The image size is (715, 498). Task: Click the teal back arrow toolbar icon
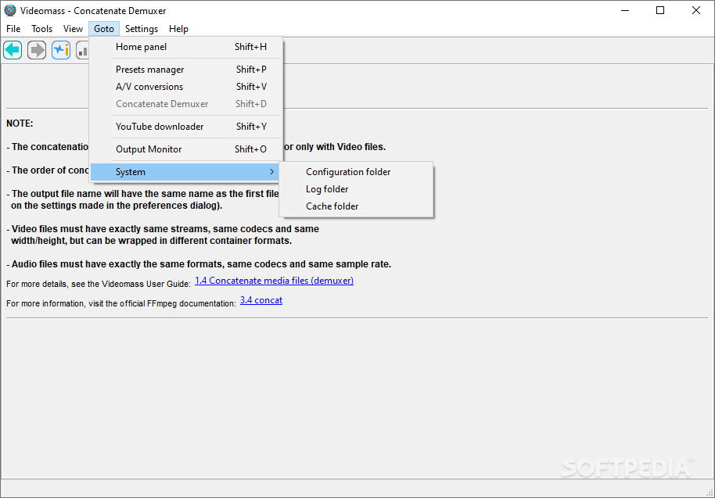(13, 50)
